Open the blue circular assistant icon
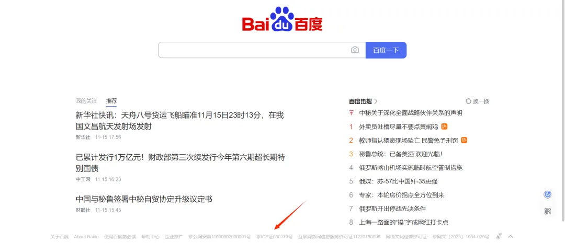 (547, 194)
